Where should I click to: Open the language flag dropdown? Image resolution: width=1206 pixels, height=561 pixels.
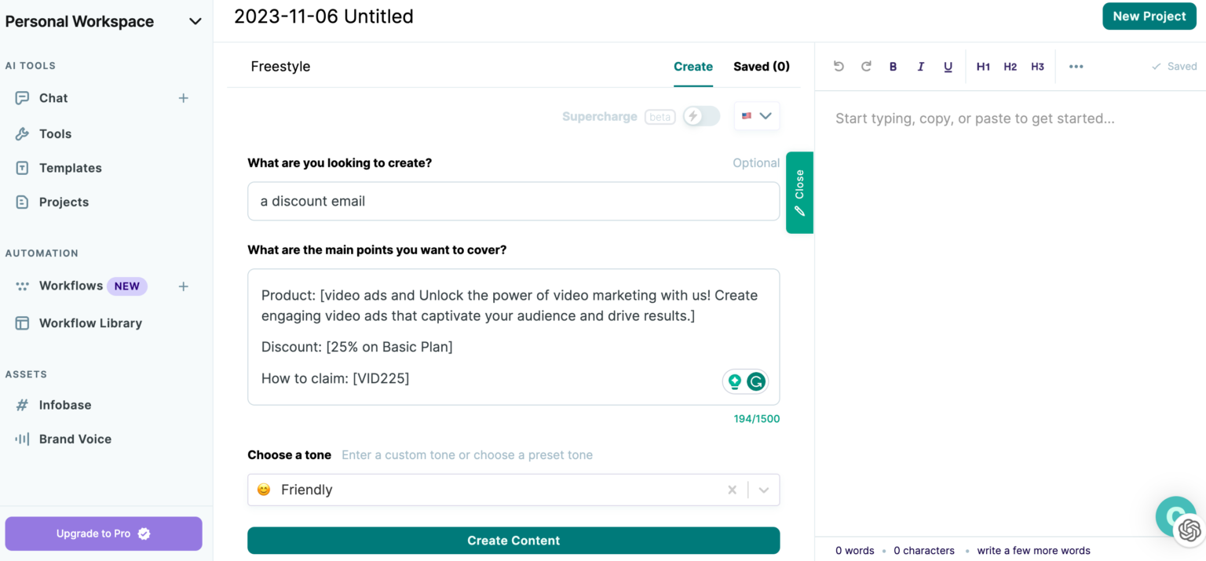coord(757,116)
